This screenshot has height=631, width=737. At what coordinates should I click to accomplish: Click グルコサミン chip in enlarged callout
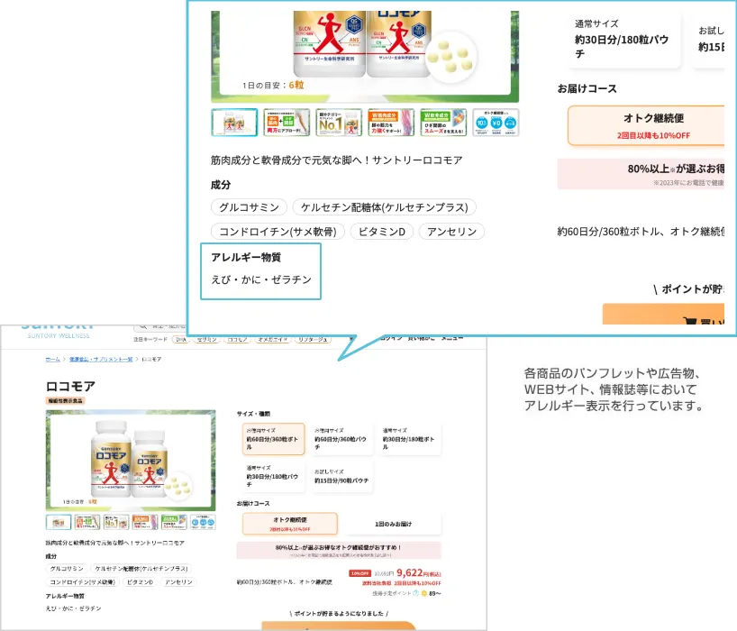pyautogui.click(x=249, y=207)
